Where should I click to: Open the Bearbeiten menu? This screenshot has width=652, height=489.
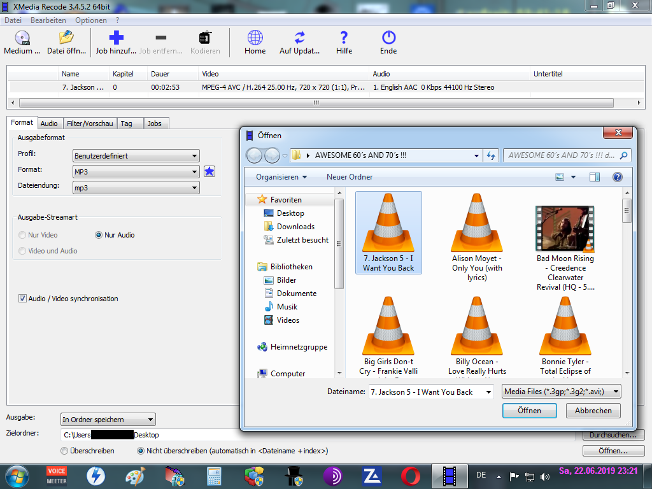(48, 20)
